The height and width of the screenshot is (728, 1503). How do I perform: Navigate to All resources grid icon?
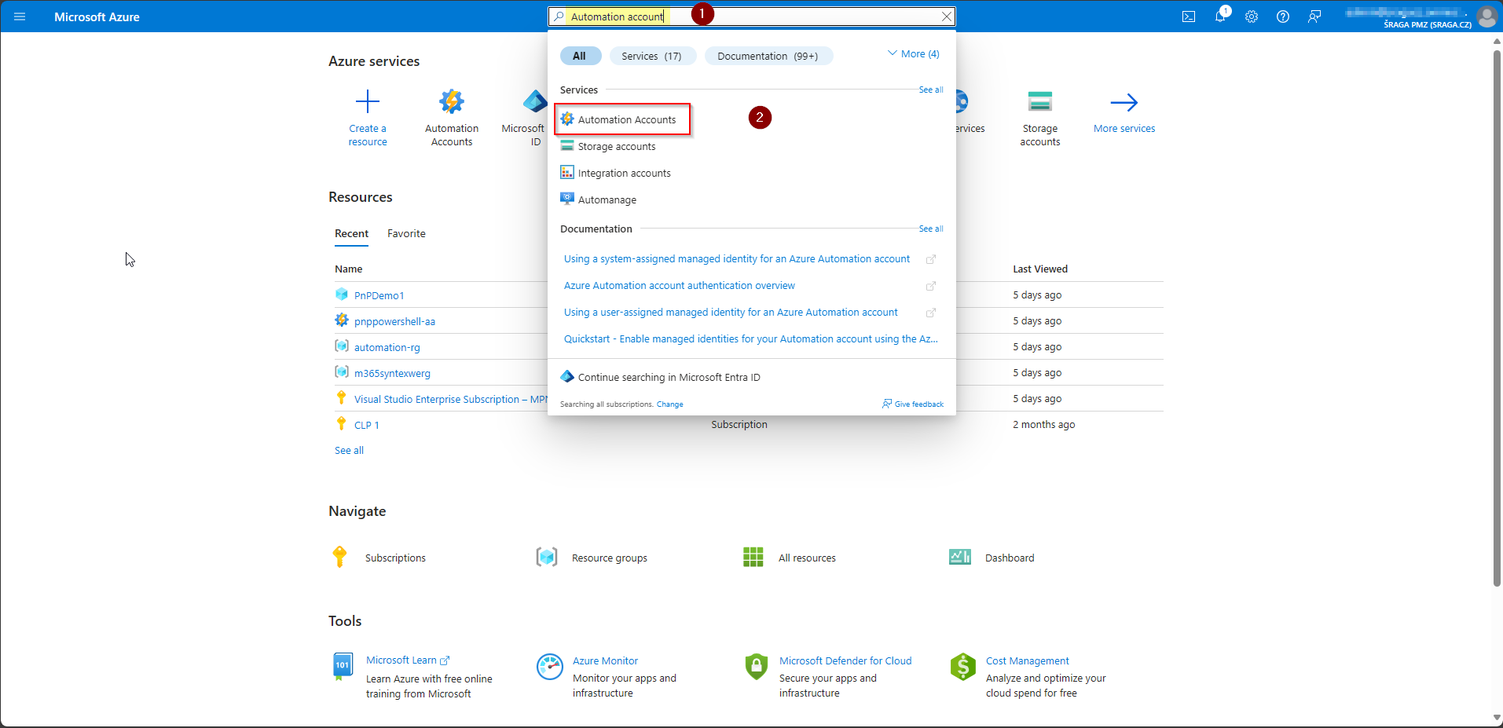point(753,557)
